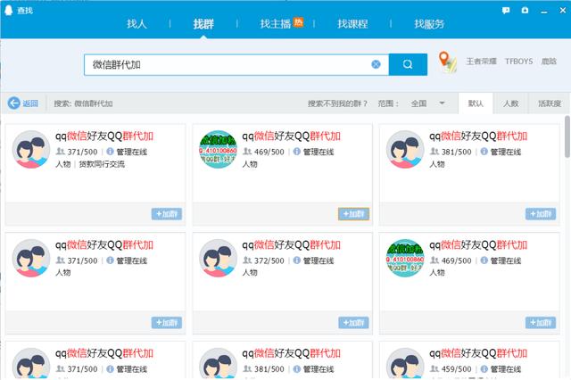
Task: Sort results by 人数
Action: pos(510,103)
